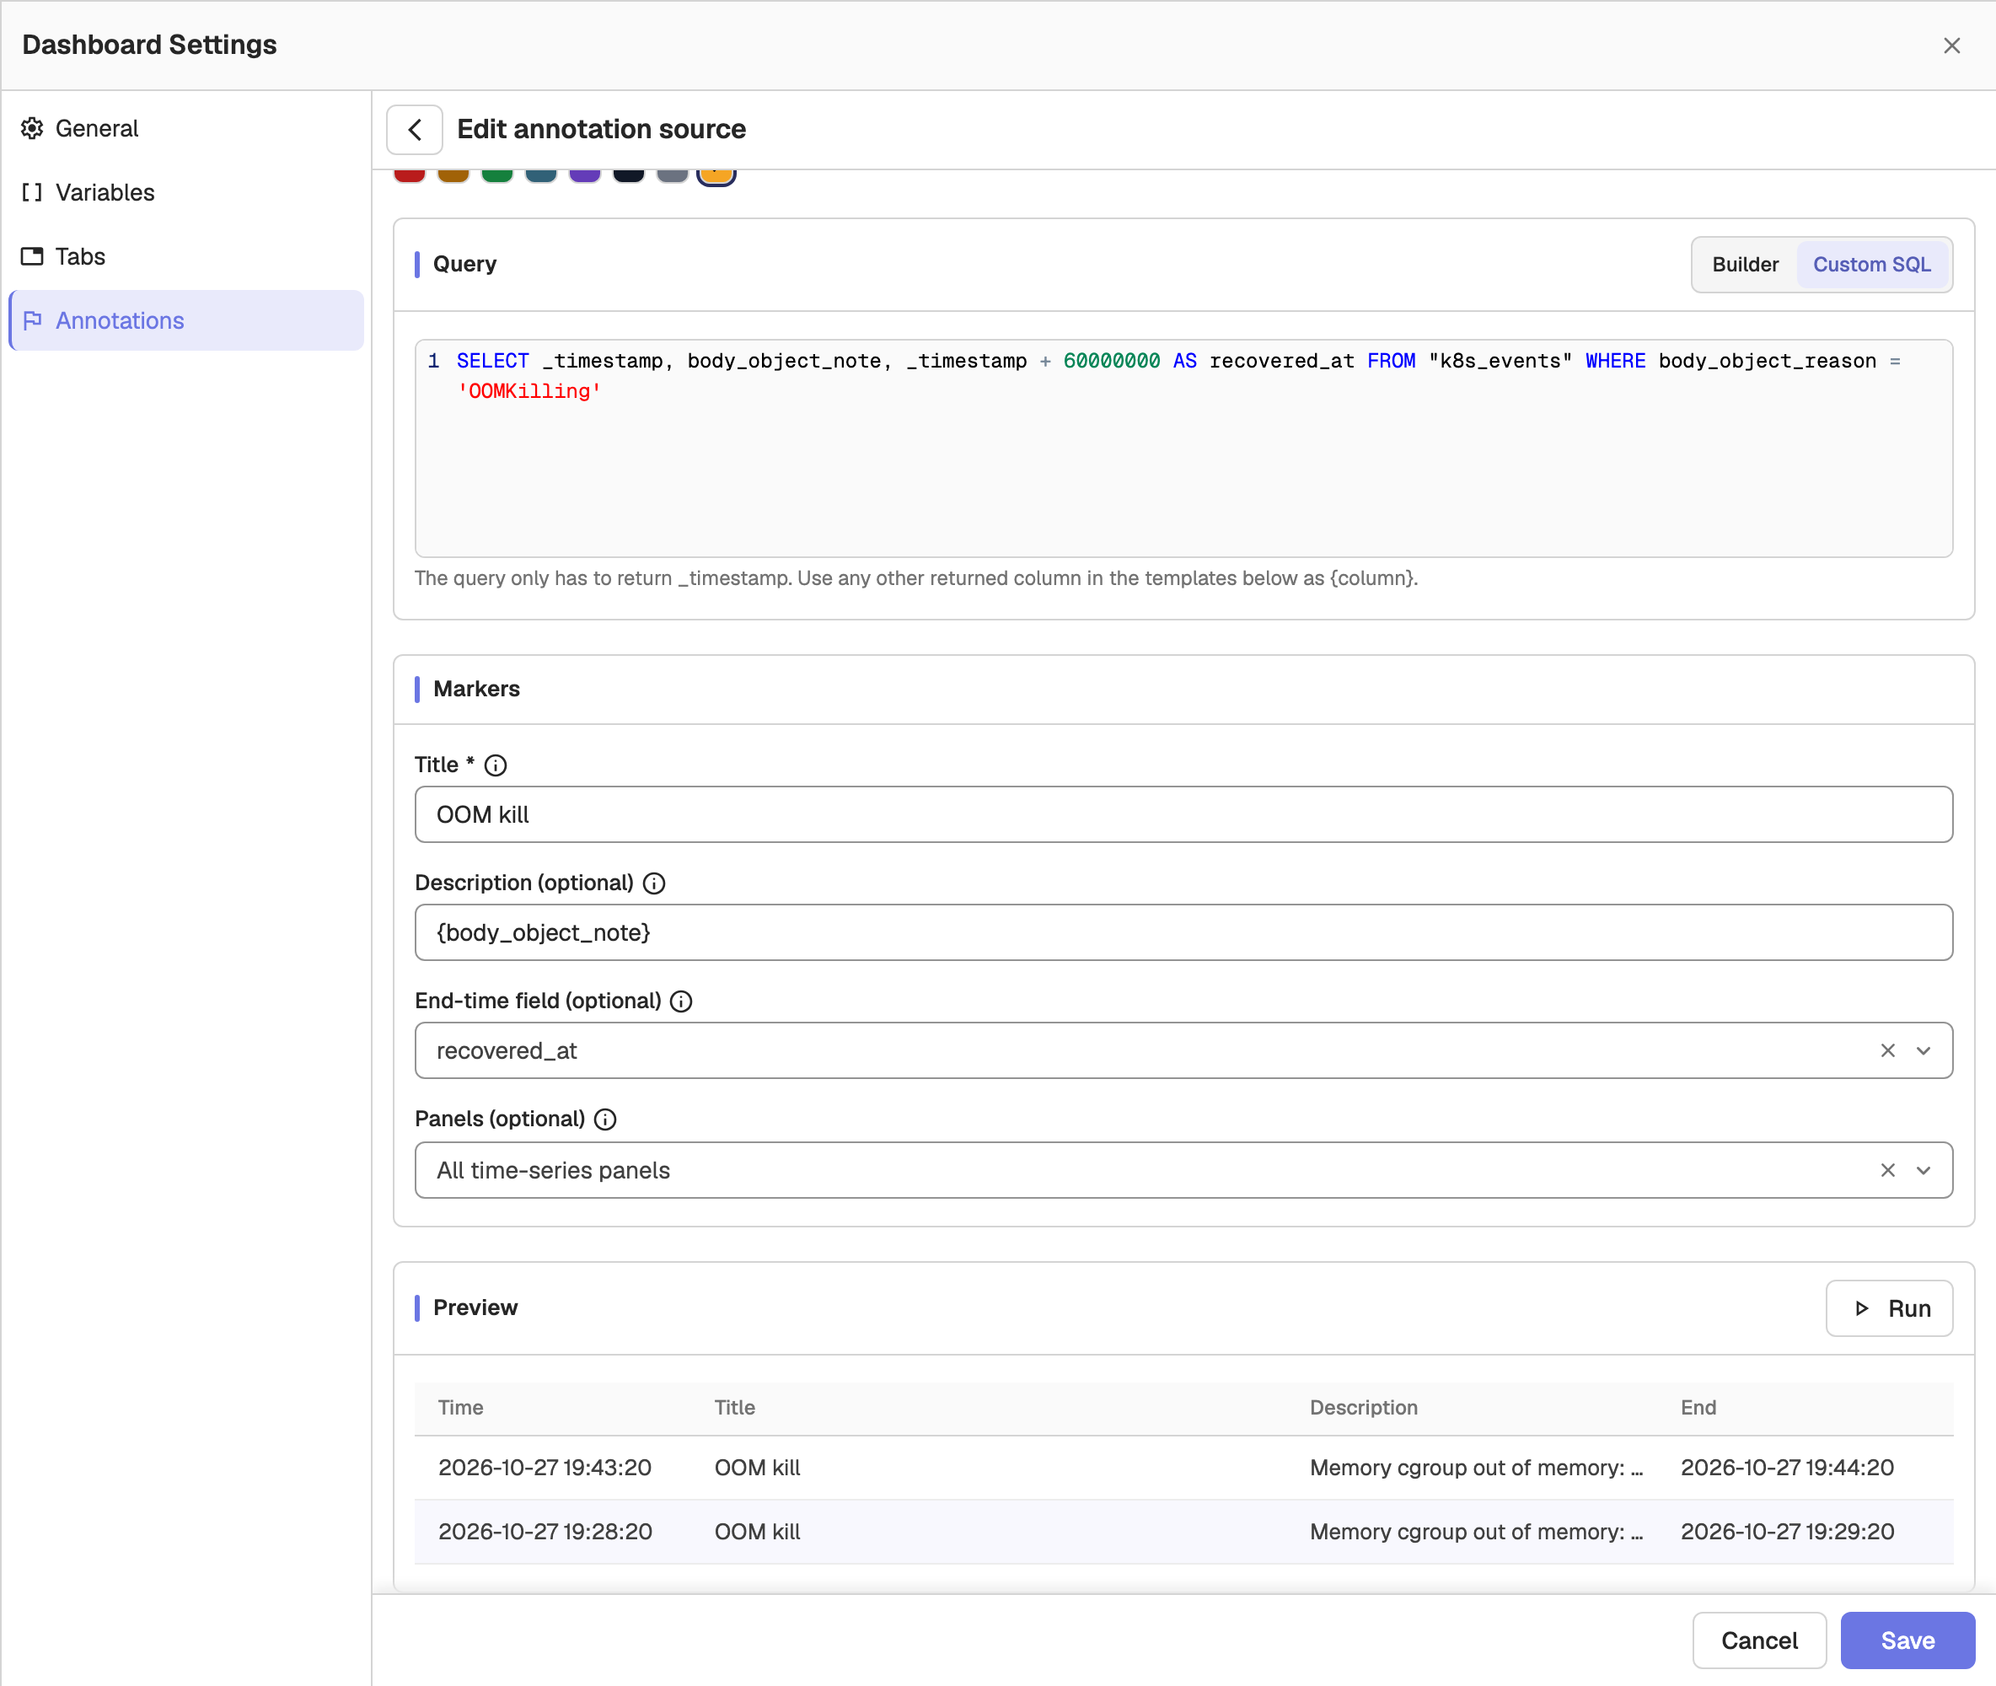Click the info icon beside Panels (optional)
This screenshot has height=1686, width=1996.
click(605, 1120)
